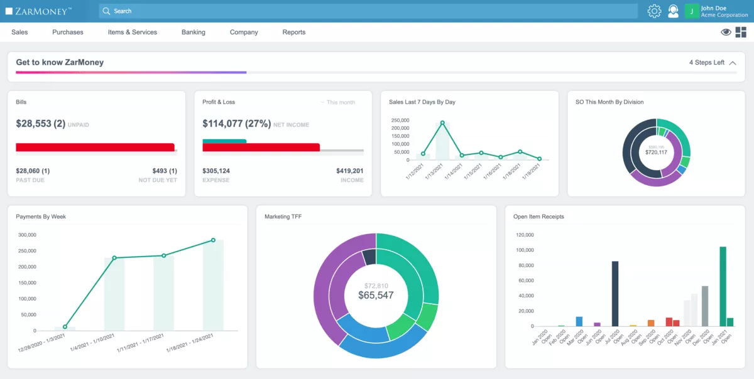Screen dimensions: 754x379
Task: Switch to the Items & Services tab
Action: point(132,32)
